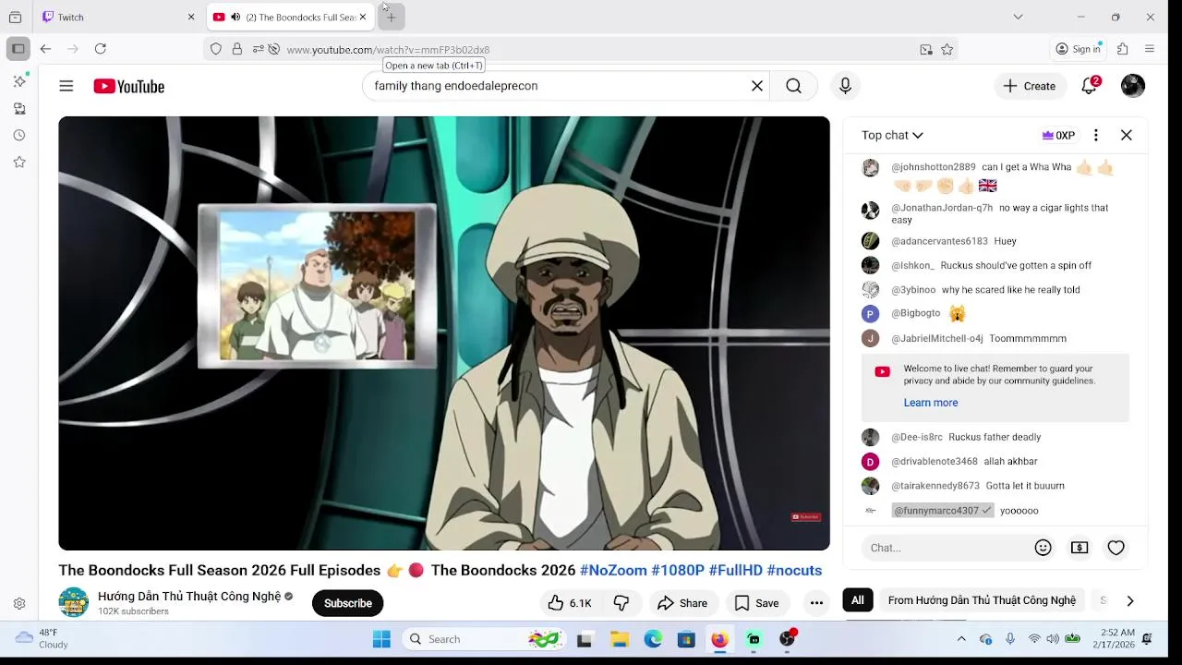
Task: Open Learn more chat guidelines link
Action: point(931,403)
